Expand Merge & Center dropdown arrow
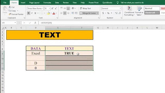The image size is (165, 93). point(98,13)
